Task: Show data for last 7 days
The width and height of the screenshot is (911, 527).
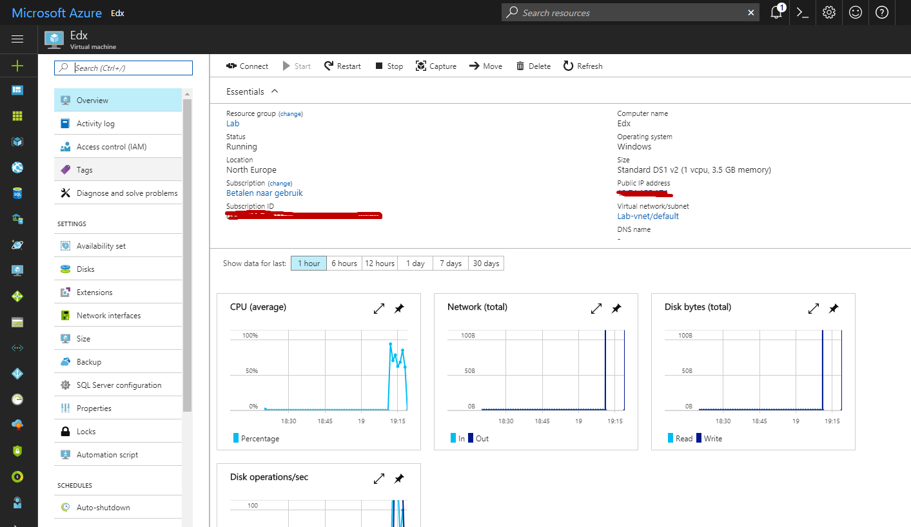Action: coord(450,263)
